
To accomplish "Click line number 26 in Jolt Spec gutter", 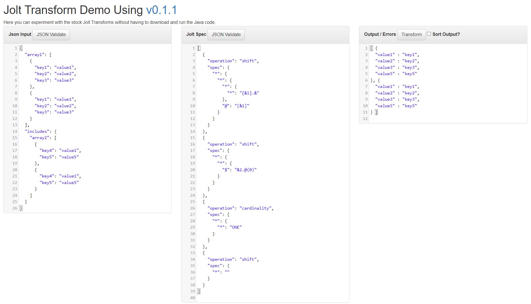I will tap(192, 208).
